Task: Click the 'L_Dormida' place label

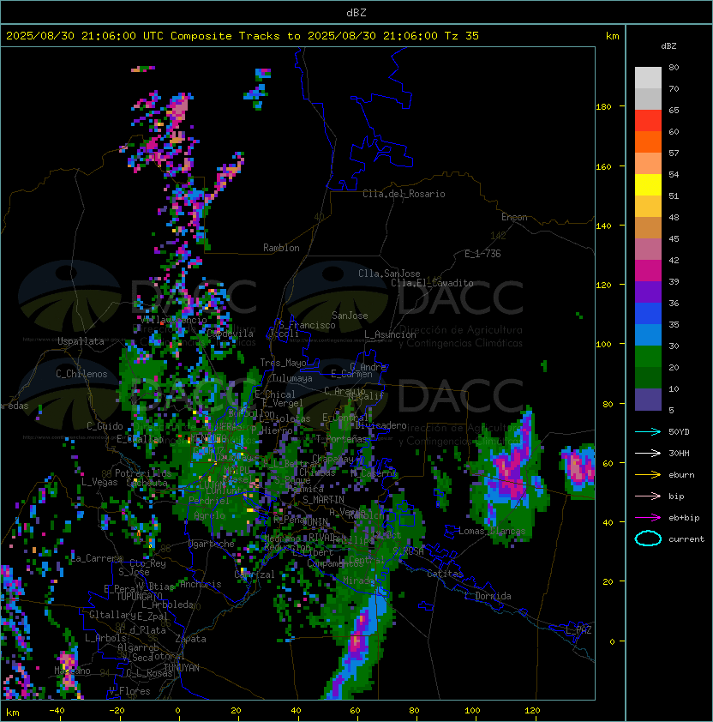Action: (488, 596)
